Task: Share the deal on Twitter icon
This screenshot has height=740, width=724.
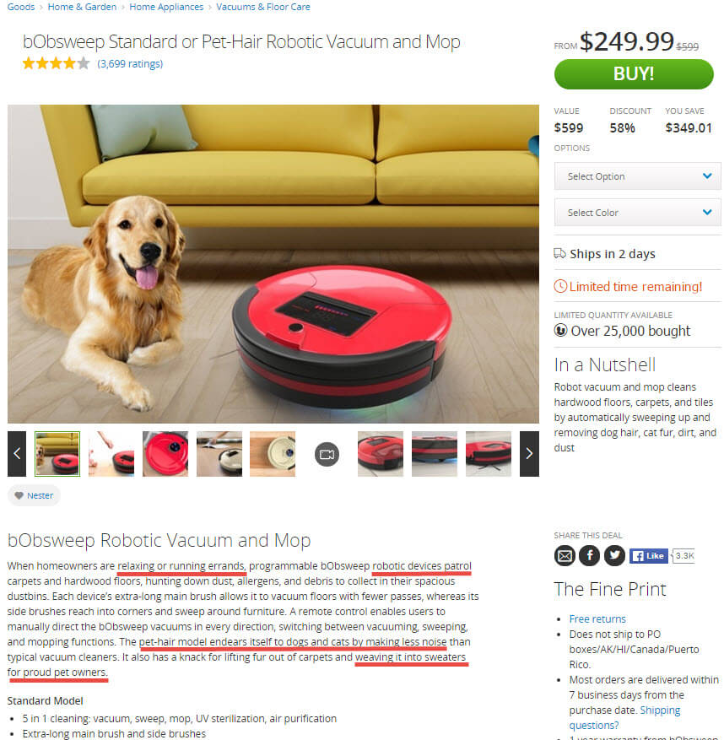Action: tap(614, 555)
